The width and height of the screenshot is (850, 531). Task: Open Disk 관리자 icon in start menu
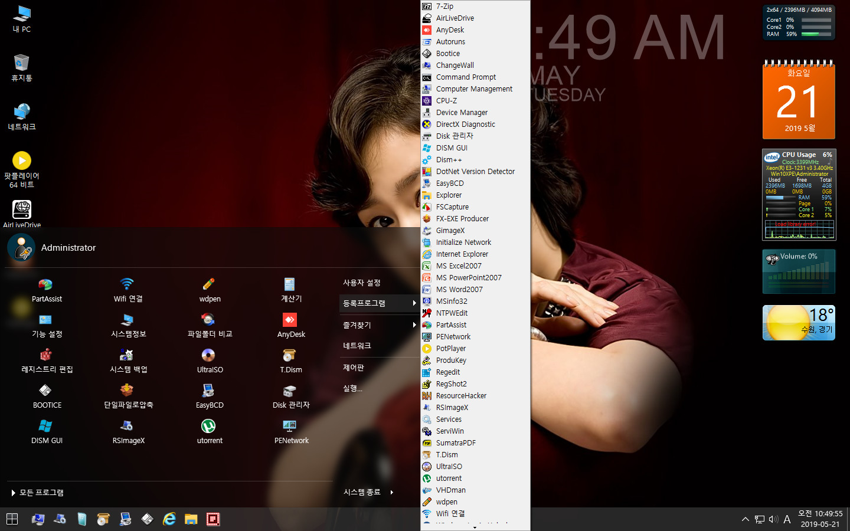(x=291, y=396)
